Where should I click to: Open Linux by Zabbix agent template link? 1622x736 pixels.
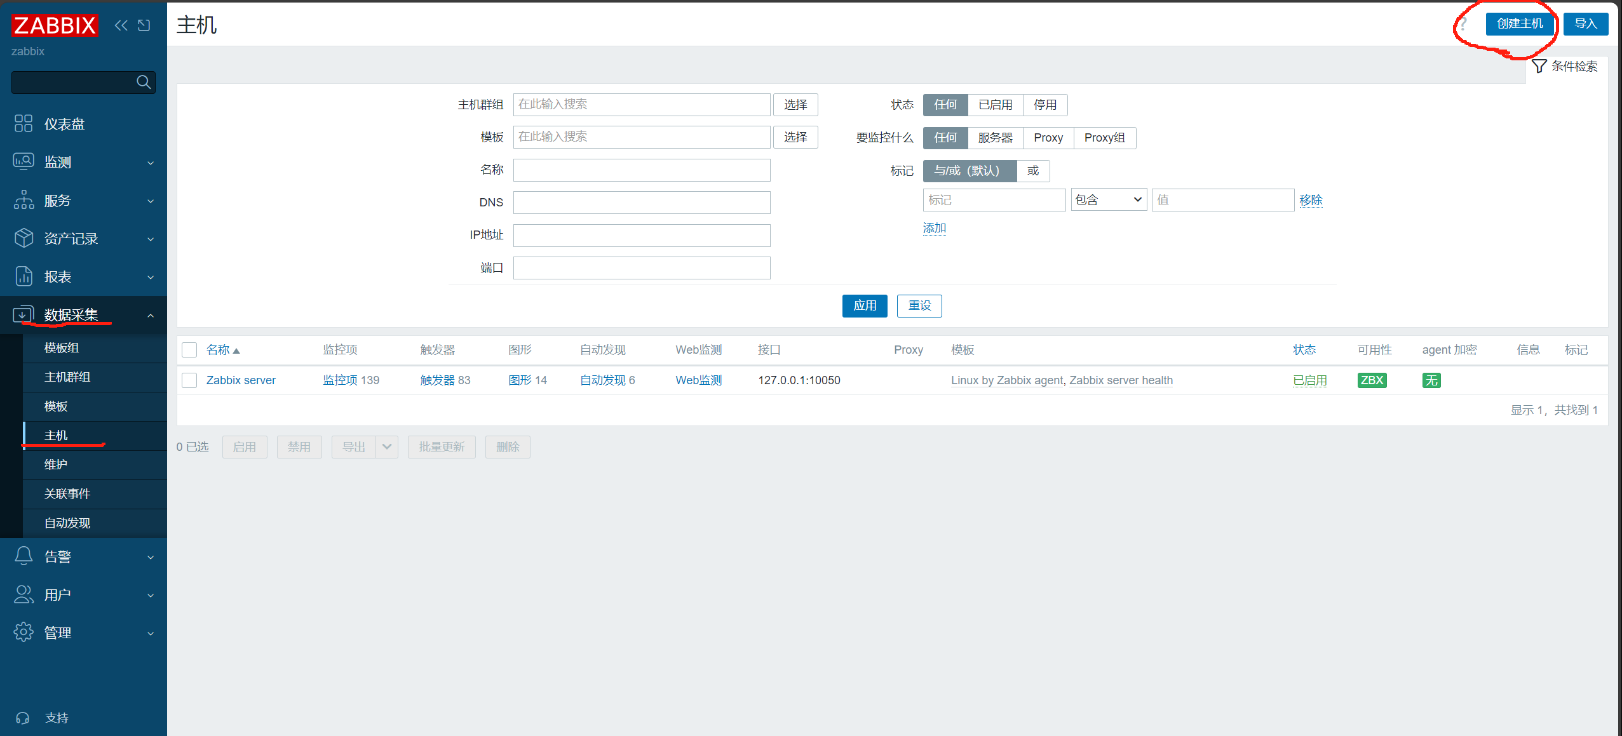click(x=1006, y=380)
